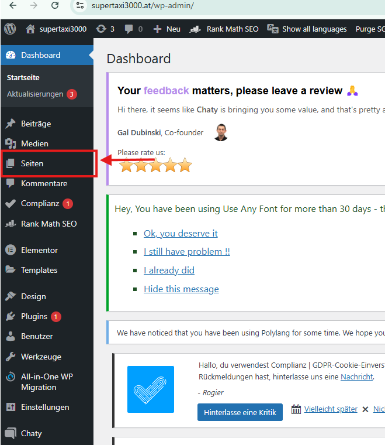Screen dimensions: 385x445
Task: Open Aktualisierungen in the Dashboard submenu
Action: coord(35,94)
